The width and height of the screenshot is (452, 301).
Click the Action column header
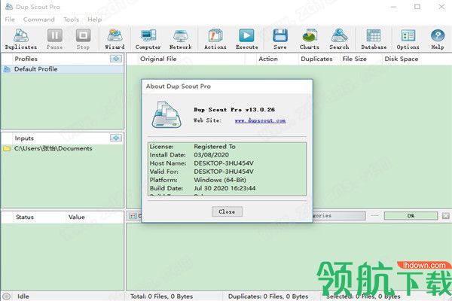[x=268, y=59]
